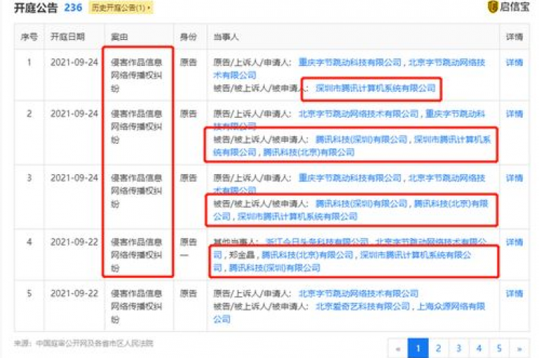Screen dimensions: 539x358
Task: Open 腾讯科技(北京)有限公司 link in row 4
Action: 307,256
